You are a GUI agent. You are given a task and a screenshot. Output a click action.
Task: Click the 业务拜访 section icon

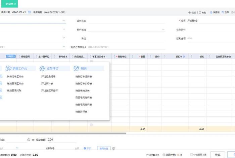click(x=42, y=68)
